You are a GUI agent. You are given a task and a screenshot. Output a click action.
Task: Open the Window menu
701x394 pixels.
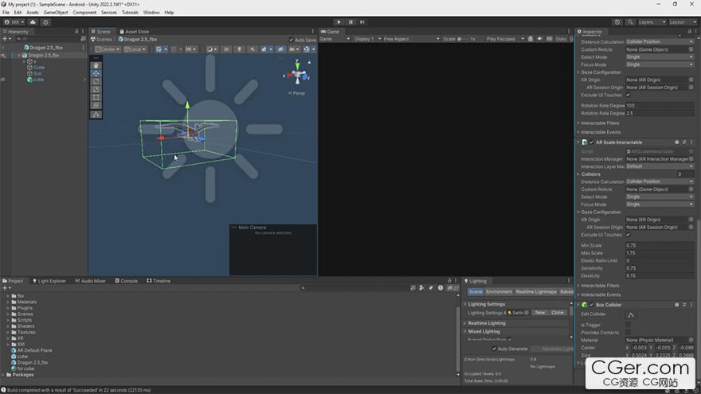coord(151,13)
